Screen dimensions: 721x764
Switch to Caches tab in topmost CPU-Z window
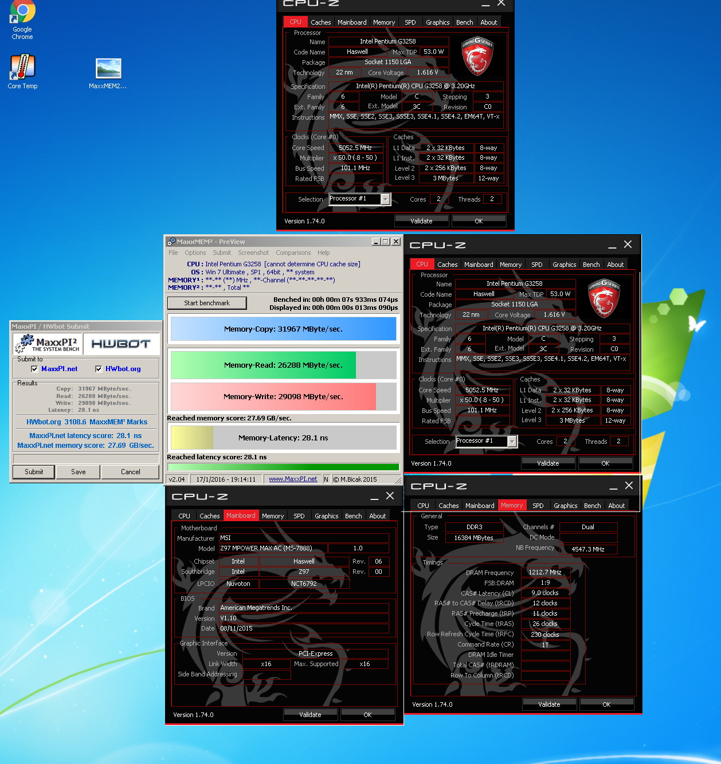pyautogui.click(x=321, y=22)
